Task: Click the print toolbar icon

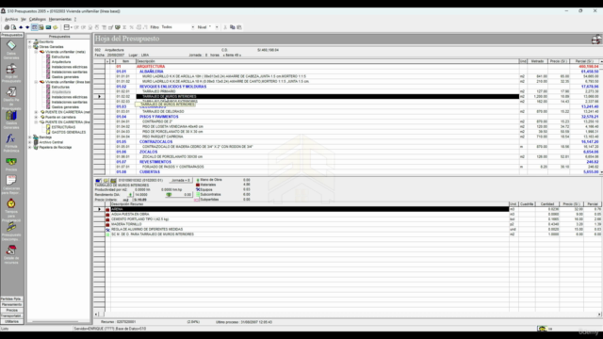Action: coord(7,27)
